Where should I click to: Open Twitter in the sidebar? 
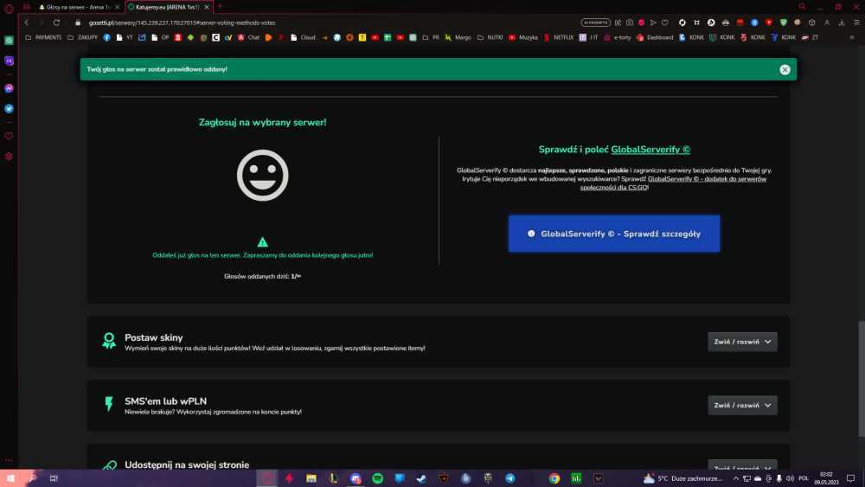(x=9, y=109)
